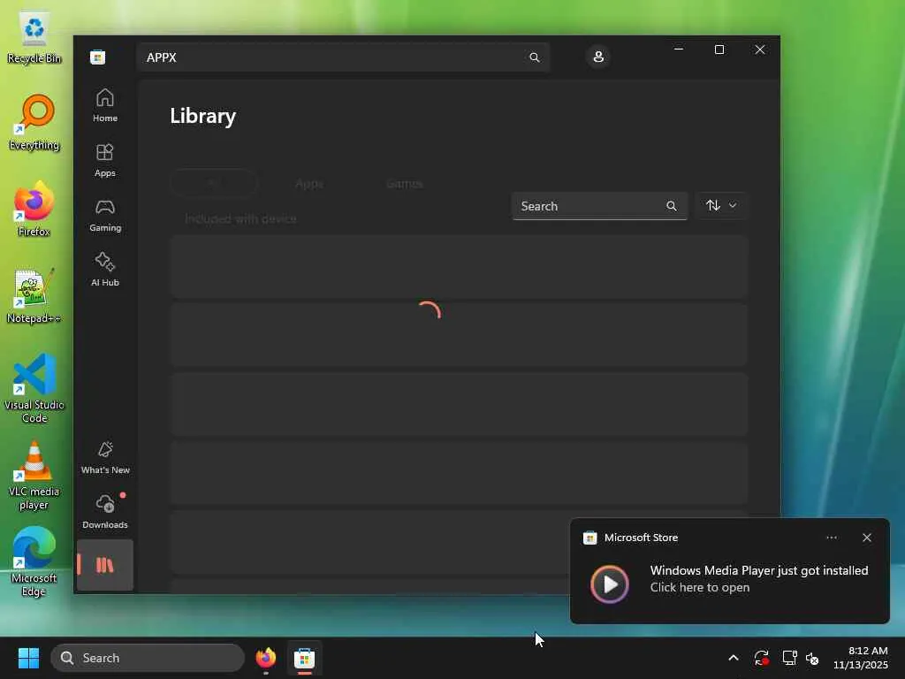
Task: Open the Home section in Microsoft Store
Action: click(105, 106)
